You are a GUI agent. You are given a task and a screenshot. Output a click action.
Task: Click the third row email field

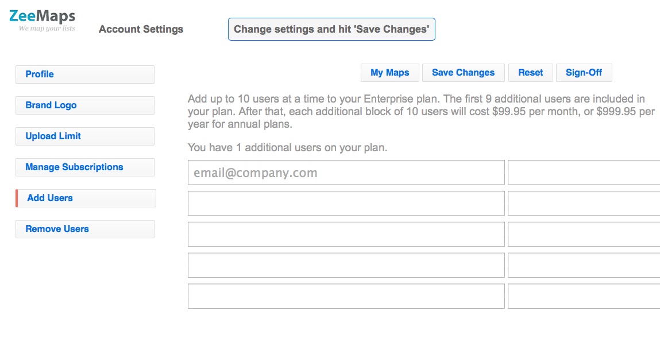[346, 234]
